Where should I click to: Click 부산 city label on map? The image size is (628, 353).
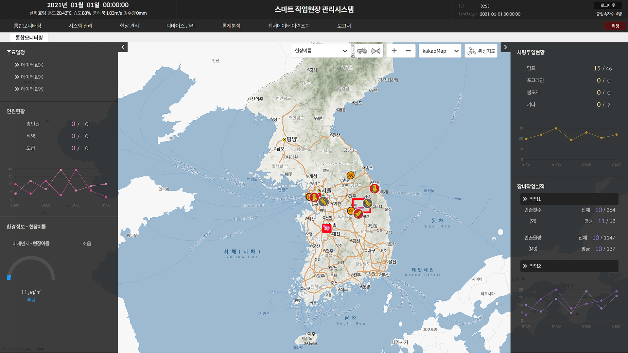386,275
